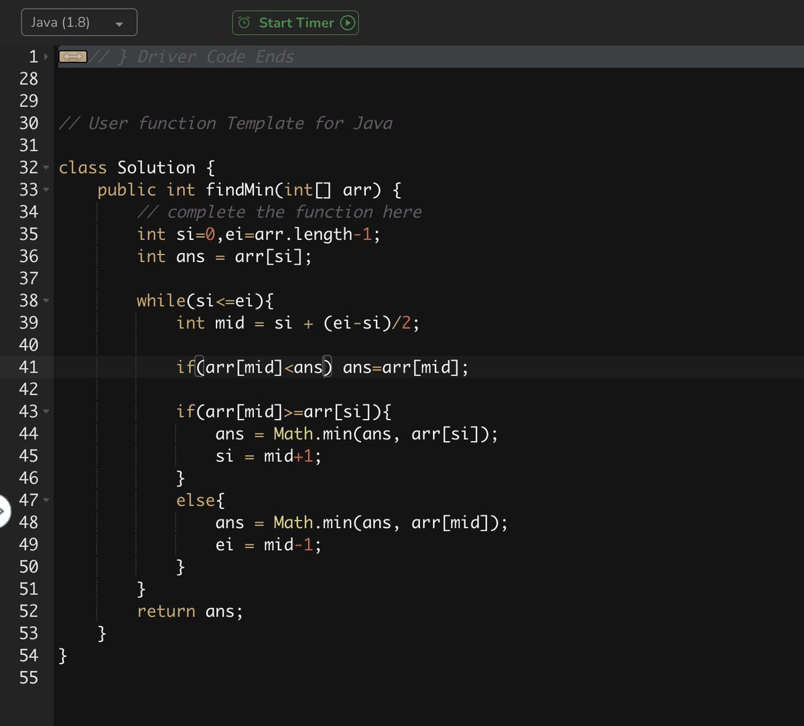Click the 'Driver Code Ends' comment text

[216, 57]
